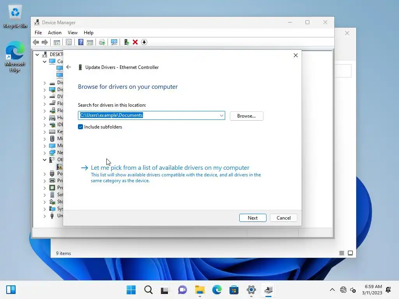Toggle the show/hide console tree toolbar icon
The width and height of the screenshot is (399, 299).
57,42
